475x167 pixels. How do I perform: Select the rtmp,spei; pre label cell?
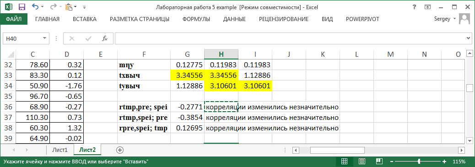(144, 118)
